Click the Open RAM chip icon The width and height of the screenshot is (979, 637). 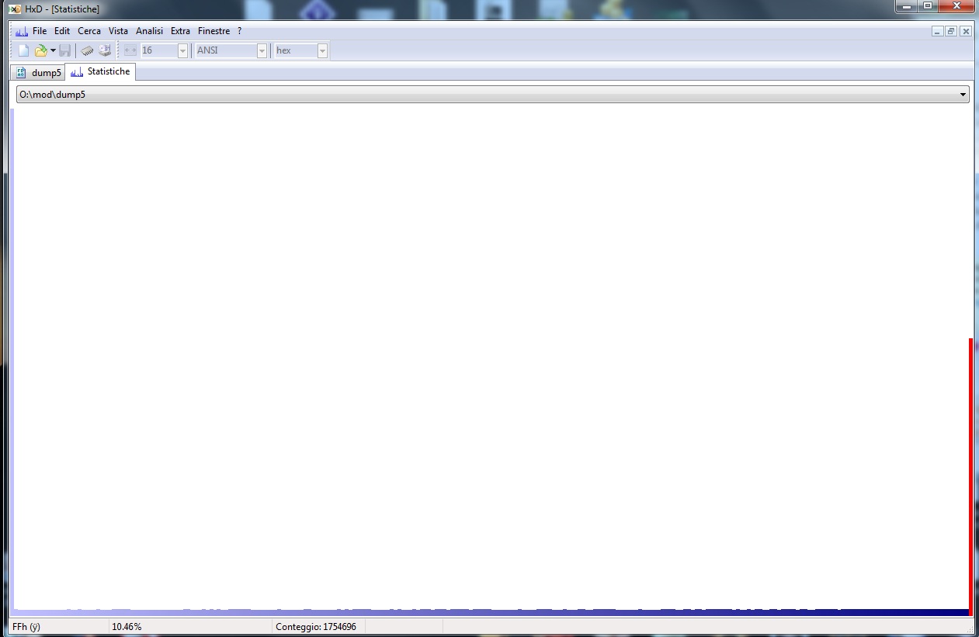[87, 50]
